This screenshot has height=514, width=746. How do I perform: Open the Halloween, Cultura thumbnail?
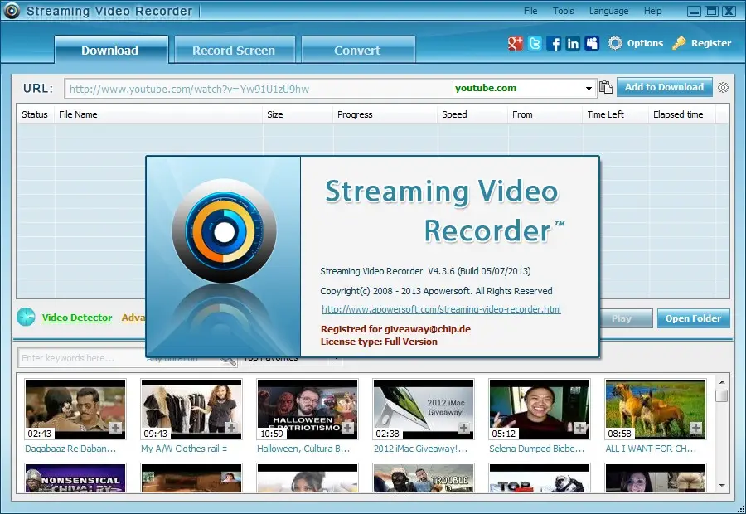click(x=308, y=409)
